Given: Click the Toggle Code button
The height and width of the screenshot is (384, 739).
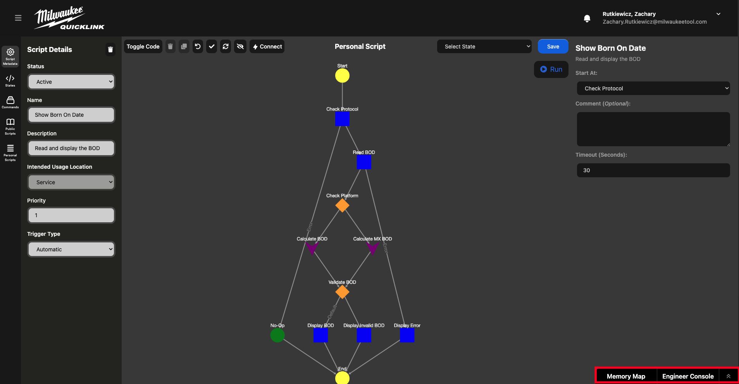Looking at the screenshot, I should [143, 47].
